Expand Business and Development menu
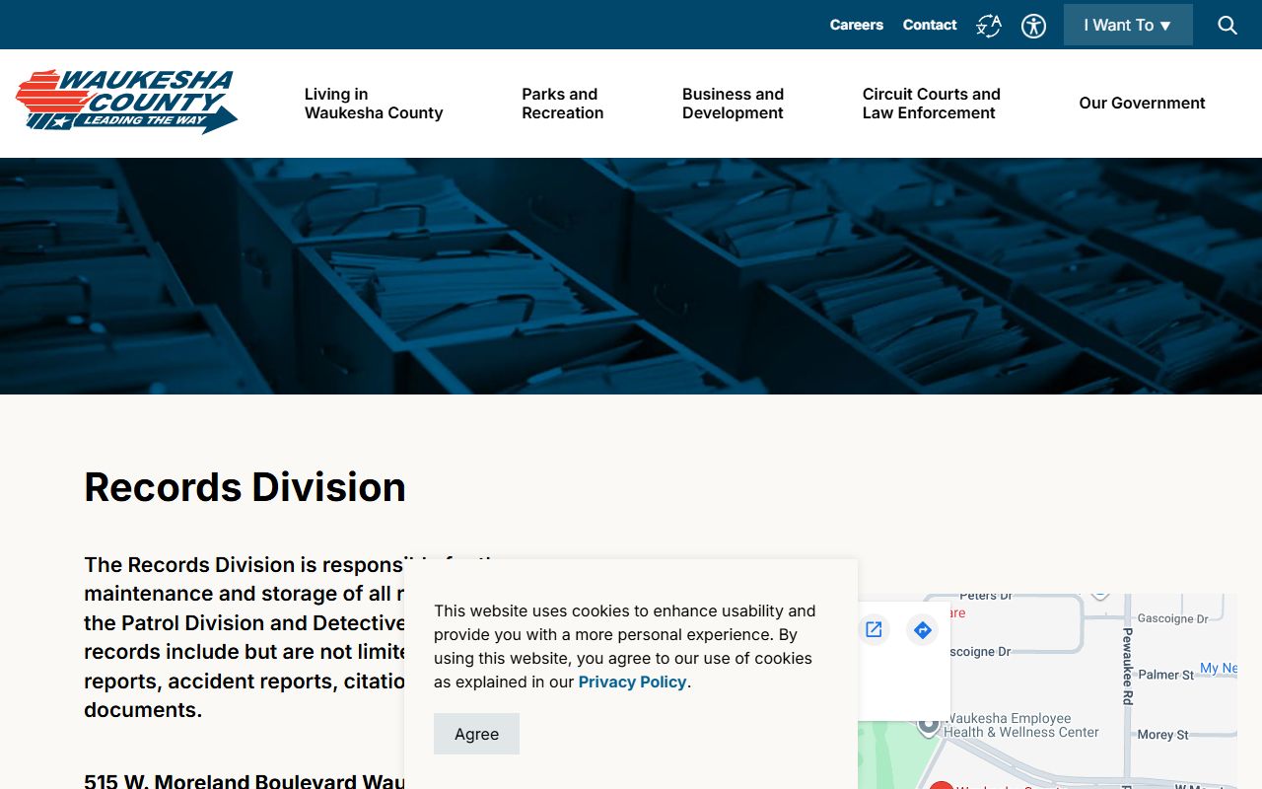The height and width of the screenshot is (789, 1262). [733, 104]
